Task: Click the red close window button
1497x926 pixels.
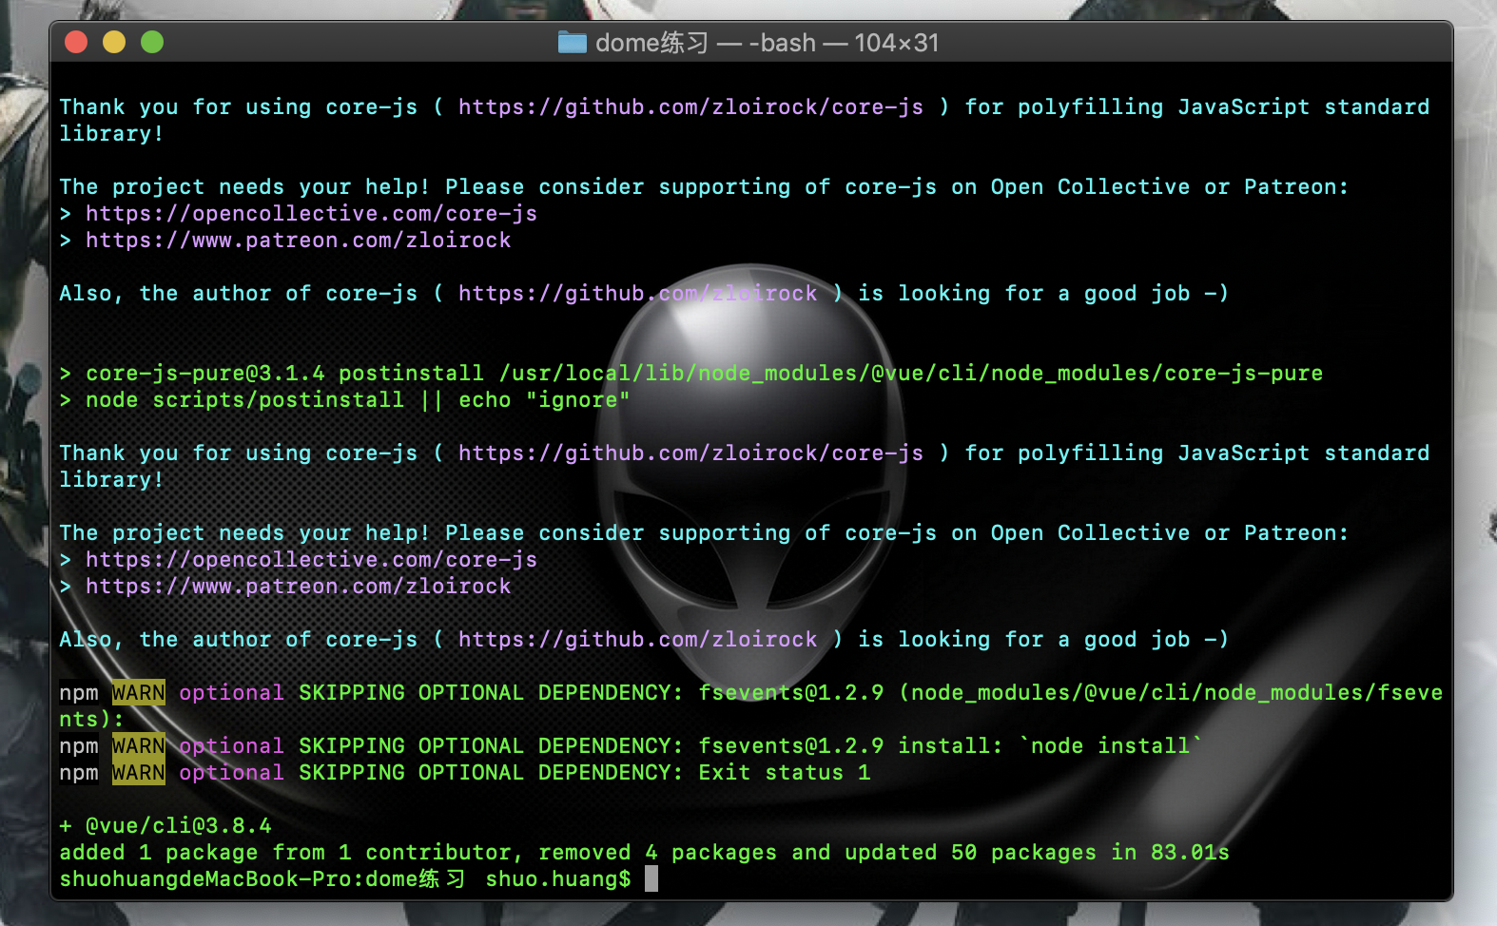Action: click(76, 42)
